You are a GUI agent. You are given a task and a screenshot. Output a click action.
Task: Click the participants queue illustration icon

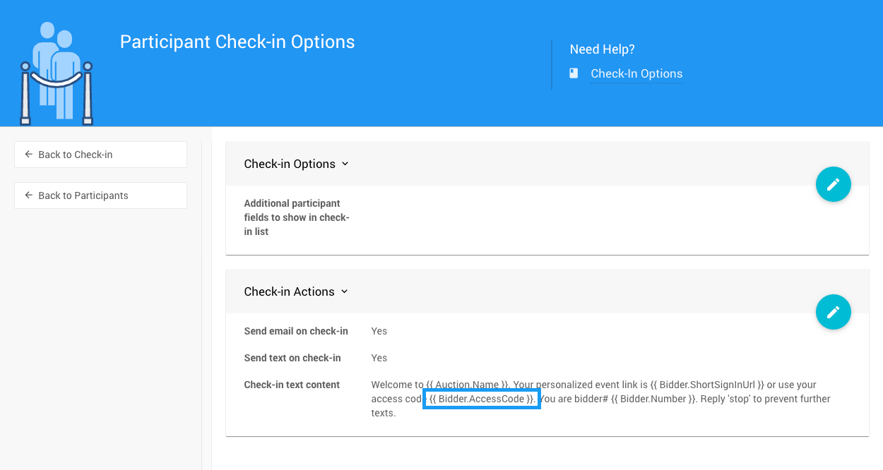(57, 74)
